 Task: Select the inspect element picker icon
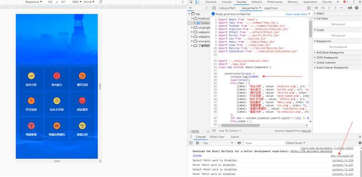[191, 2]
